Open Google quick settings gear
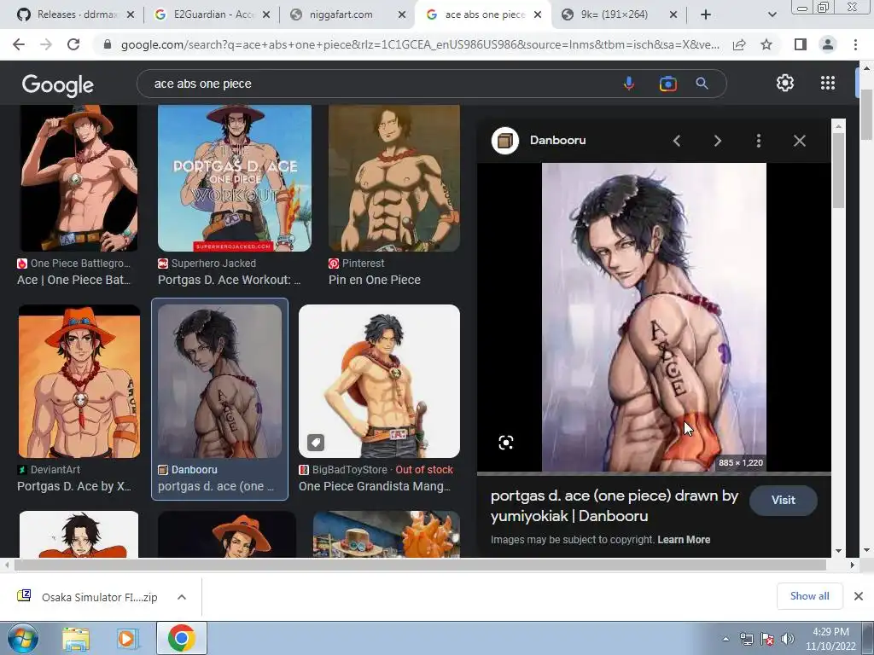This screenshot has height=655, width=874. pos(785,83)
